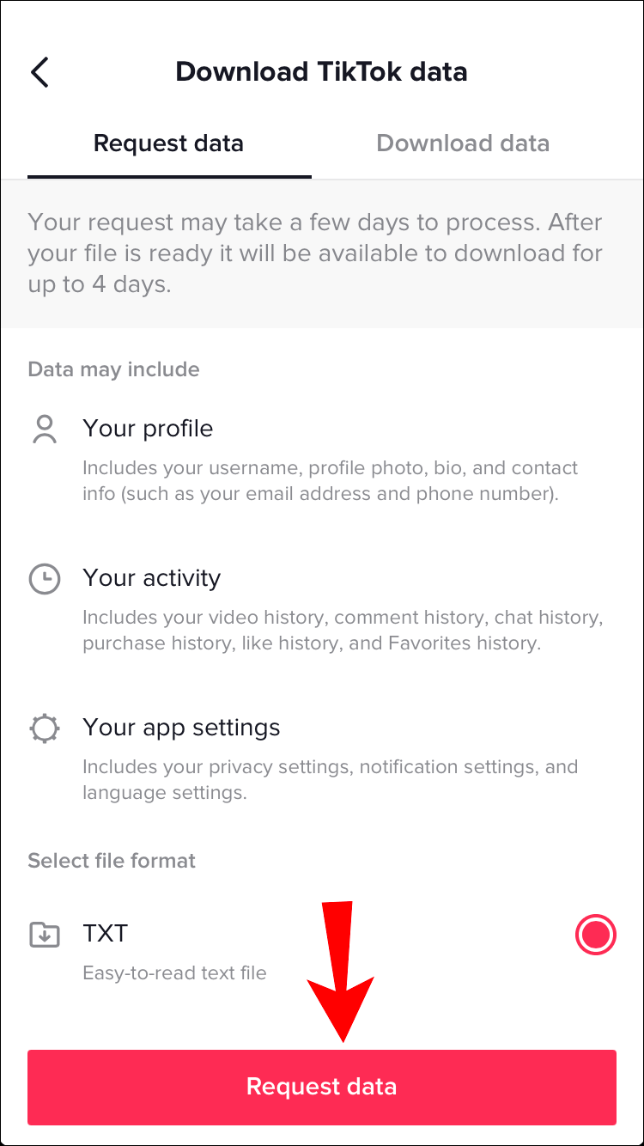Click the activity description about video history

(x=343, y=631)
